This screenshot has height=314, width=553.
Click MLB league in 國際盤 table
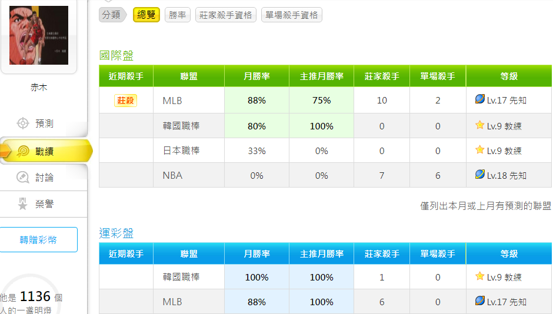coord(172,101)
